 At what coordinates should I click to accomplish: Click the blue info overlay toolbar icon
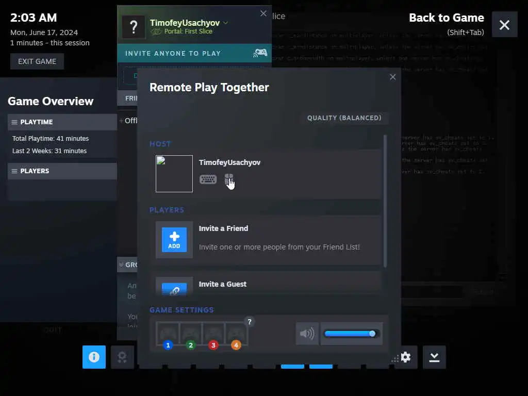tap(94, 357)
